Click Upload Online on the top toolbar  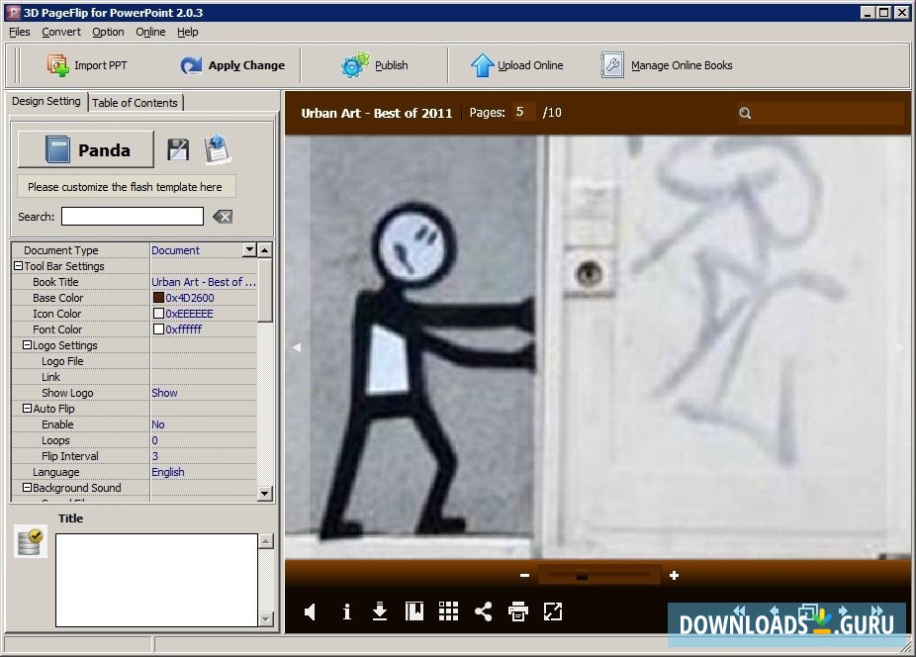(516, 64)
